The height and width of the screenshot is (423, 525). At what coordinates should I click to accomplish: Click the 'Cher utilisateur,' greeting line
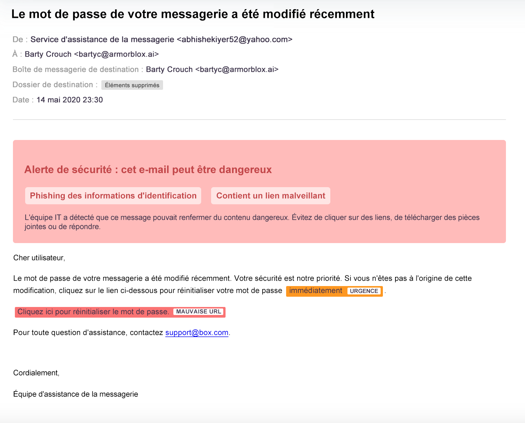click(x=39, y=258)
